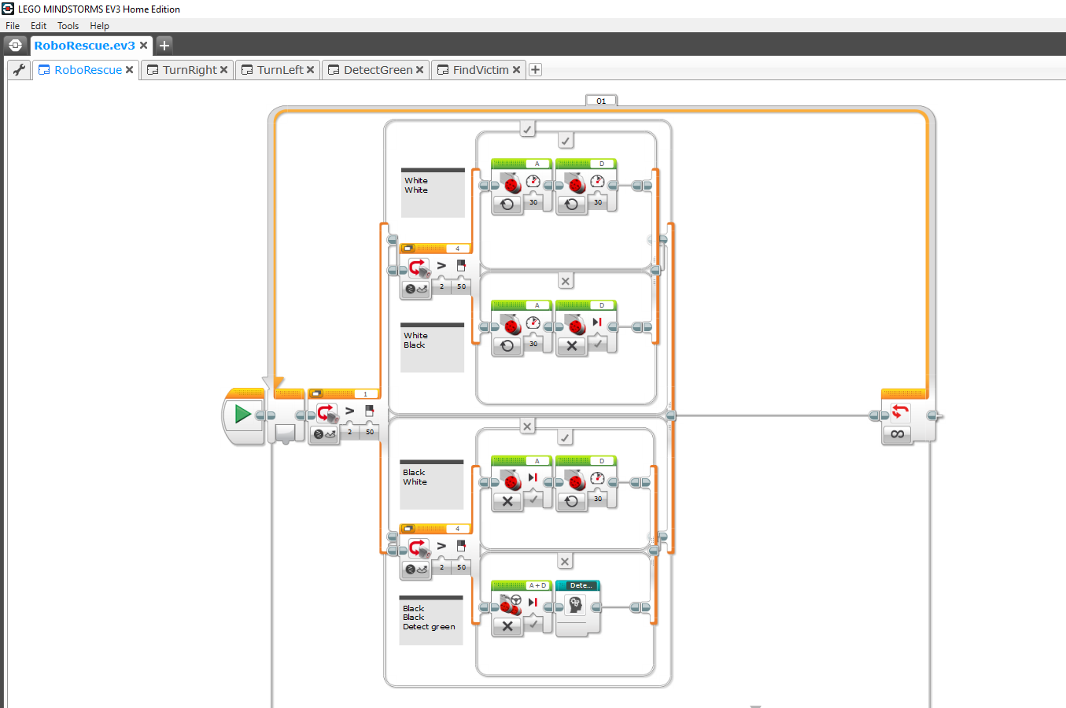Open the Help menu

[99, 26]
